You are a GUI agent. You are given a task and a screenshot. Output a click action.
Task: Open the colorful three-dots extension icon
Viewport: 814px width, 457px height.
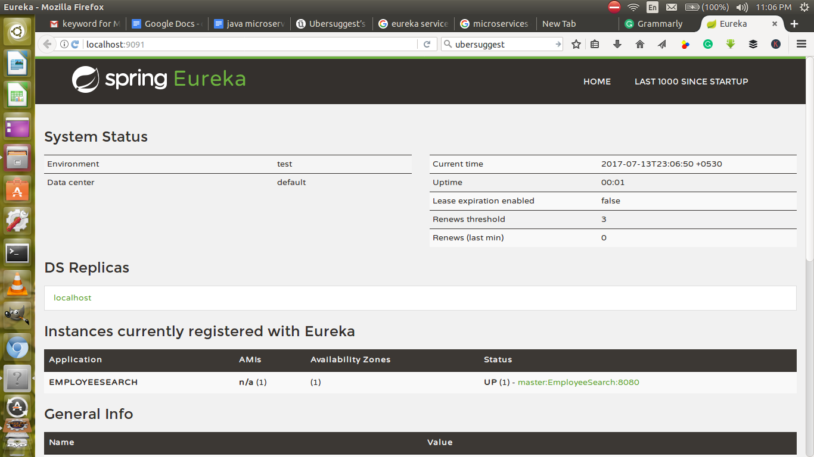click(x=685, y=44)
